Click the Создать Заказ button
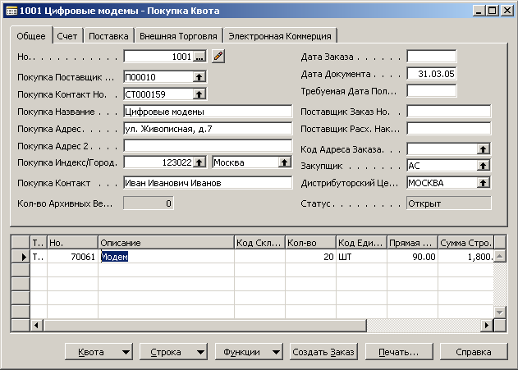This screenshot has width=518, height=370. [323, 352]
